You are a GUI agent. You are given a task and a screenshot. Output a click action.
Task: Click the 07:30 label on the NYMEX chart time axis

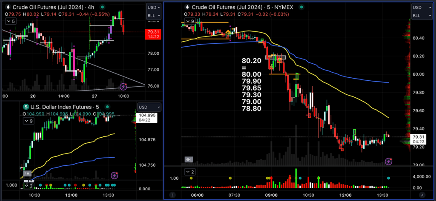pyautogui.click(x=234, y=195)
